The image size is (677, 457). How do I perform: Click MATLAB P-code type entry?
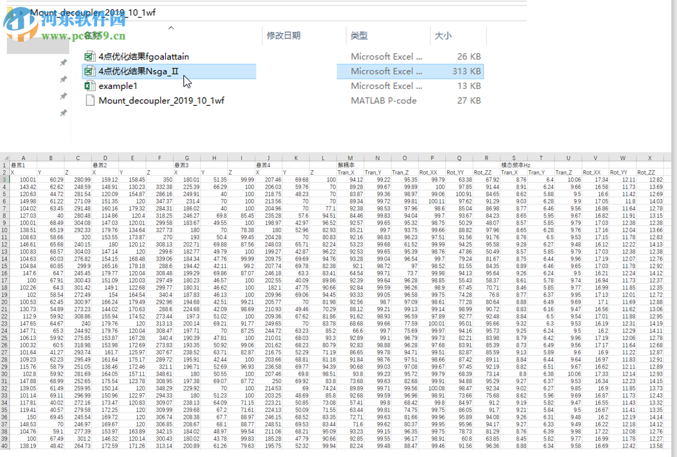click(383, 101)
